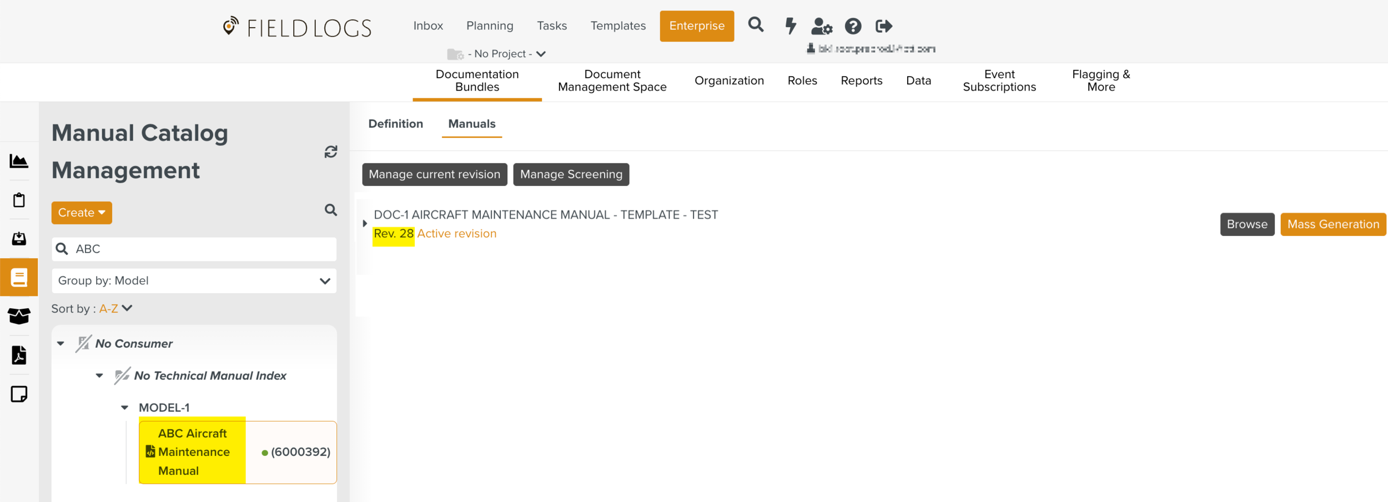Open the PDF document sidebar icon
The width and height of the screenshot is (1388, 502).
[x=19, y=355]
